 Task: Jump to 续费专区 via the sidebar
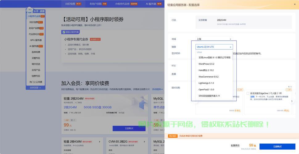click(x=36, y=76)
